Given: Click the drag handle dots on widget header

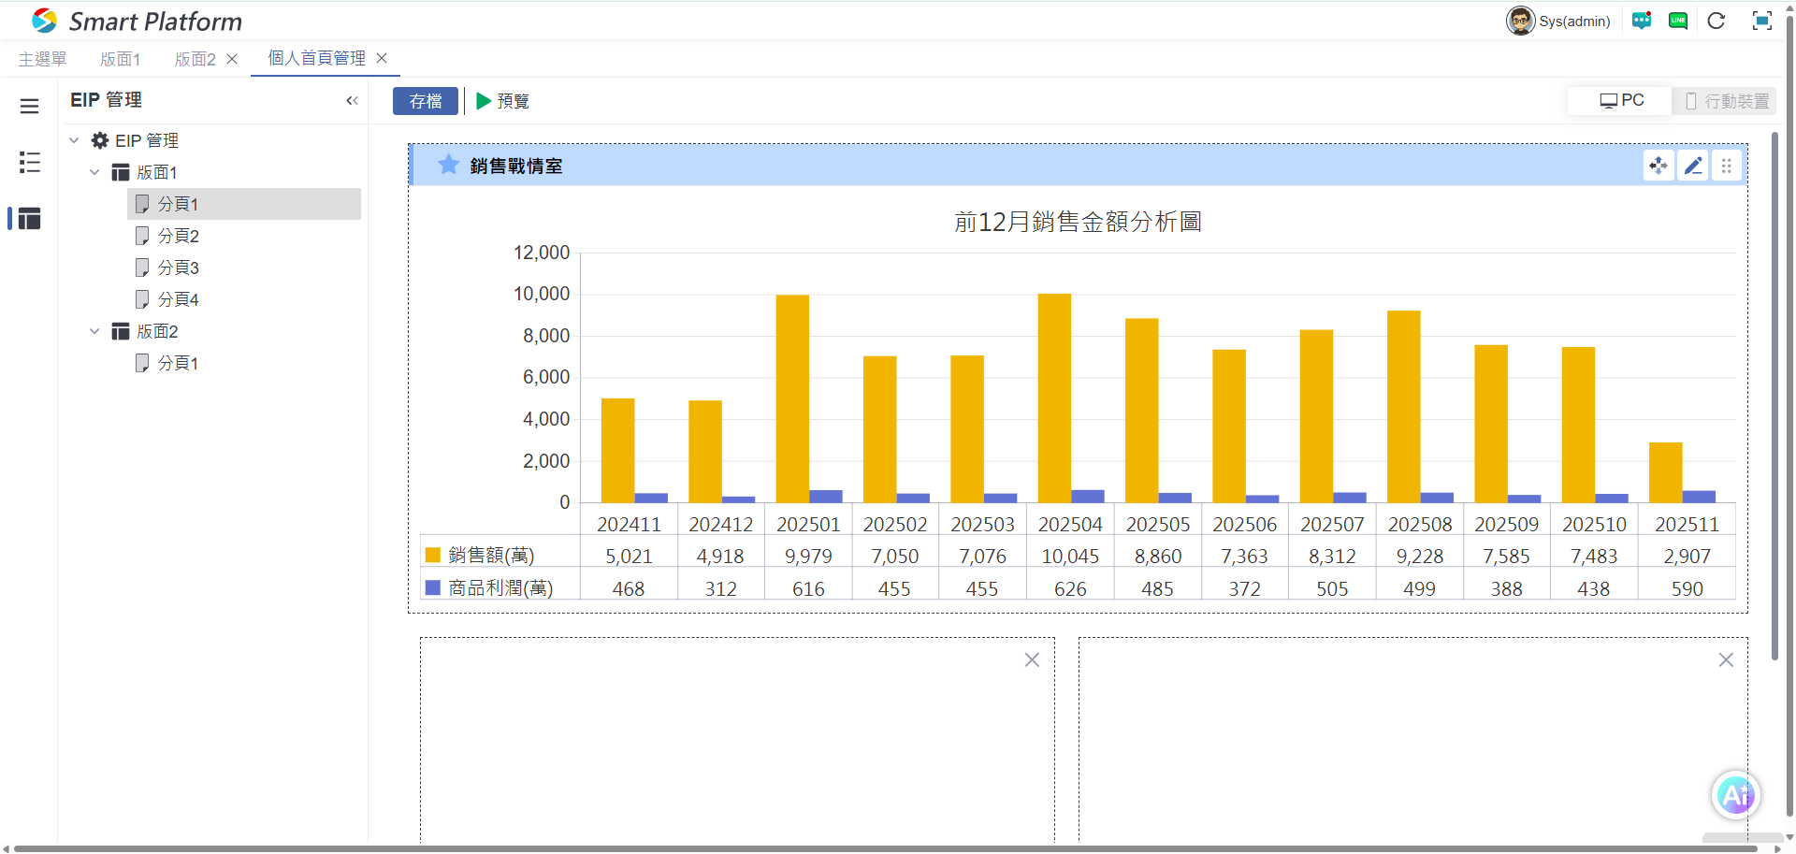Looking at the screenshot, I should click(1727, 166).
